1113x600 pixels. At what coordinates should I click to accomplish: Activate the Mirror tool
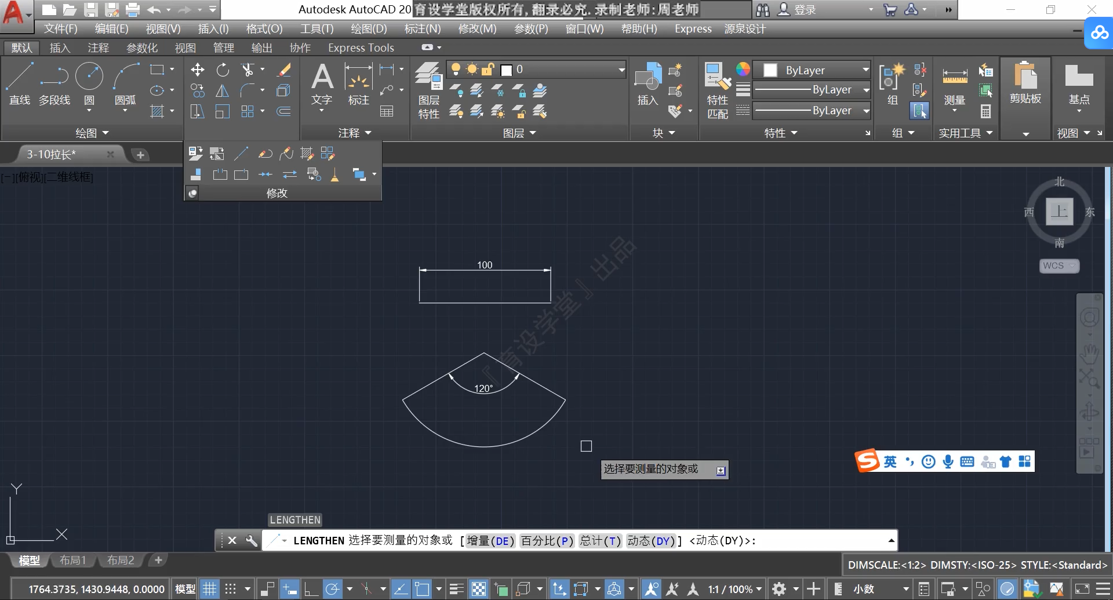coord(223,90)
